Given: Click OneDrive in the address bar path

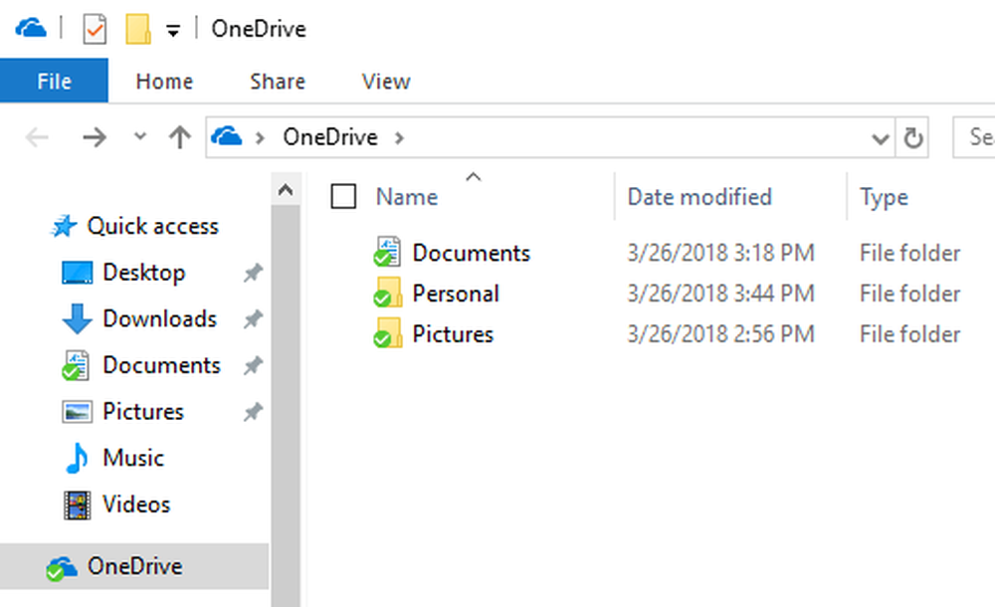Looking at the screenshot, I should coord(330,137).
